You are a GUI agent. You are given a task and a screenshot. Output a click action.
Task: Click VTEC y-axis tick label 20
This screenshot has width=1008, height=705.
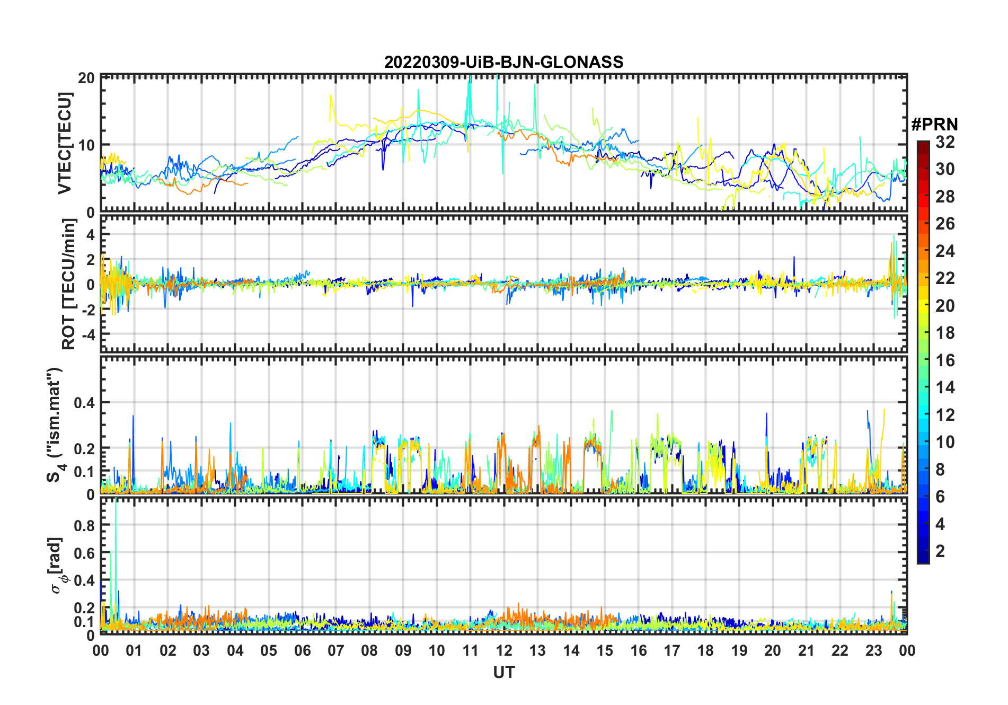click(86, 78)
